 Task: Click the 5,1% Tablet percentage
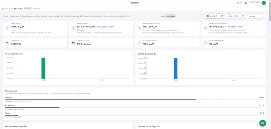tap(262, 113)
